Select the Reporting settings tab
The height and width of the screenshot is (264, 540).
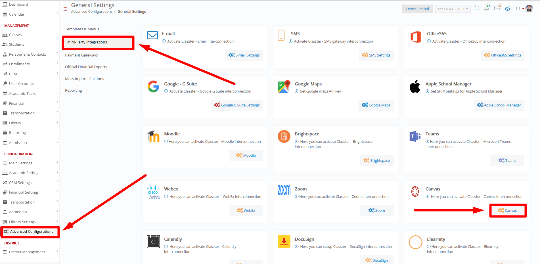point(74,90)
